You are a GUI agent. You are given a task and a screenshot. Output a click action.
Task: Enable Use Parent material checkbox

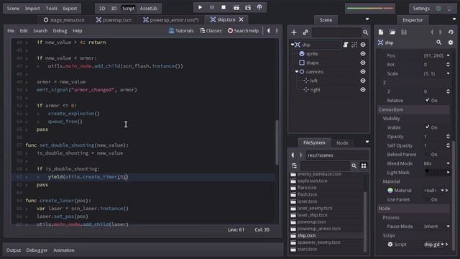tap(428, 199)
